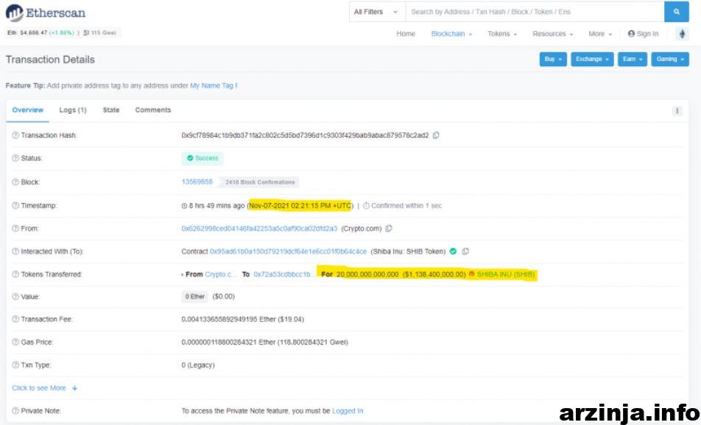Copy the SHIB contract address icon
The height and width of the screenshot is (425, 701).
pos(465,251)
